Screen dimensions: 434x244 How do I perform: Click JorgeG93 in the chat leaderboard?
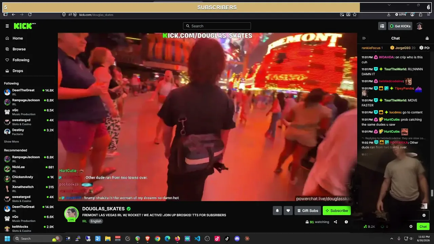[402, 48]
